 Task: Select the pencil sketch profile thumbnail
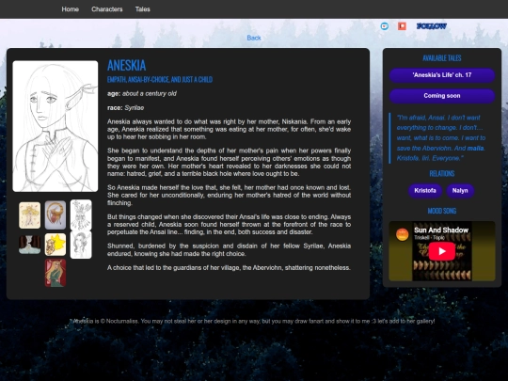point(81,245)
